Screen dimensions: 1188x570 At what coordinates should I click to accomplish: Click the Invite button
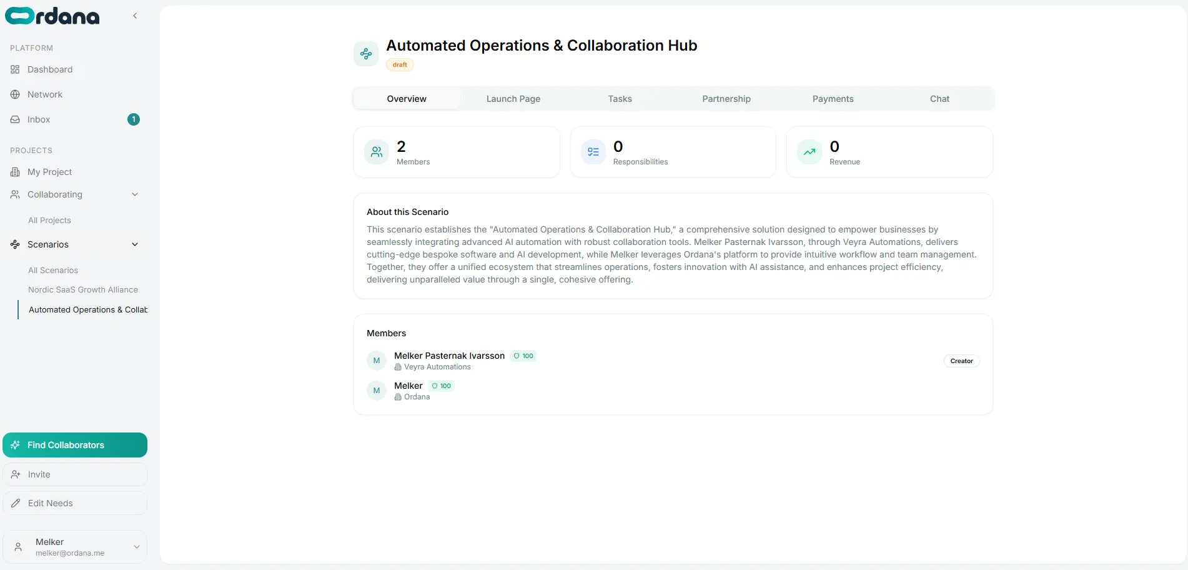click(x=75, y=474)
